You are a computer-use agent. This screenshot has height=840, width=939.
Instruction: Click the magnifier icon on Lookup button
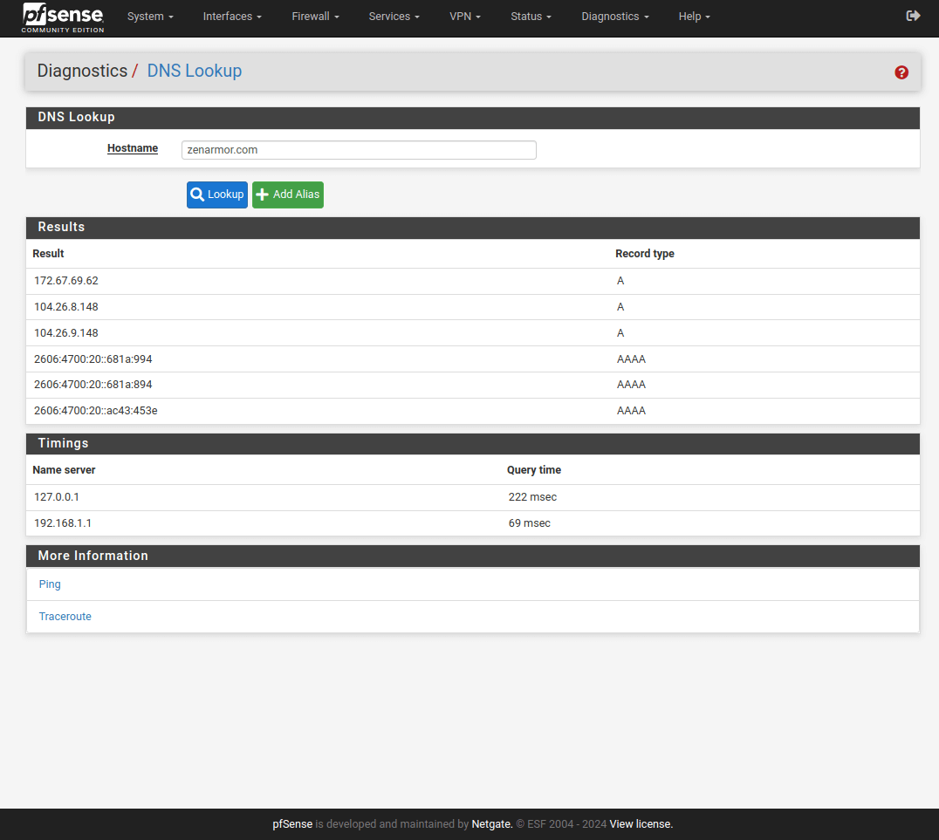click(197, 195)
